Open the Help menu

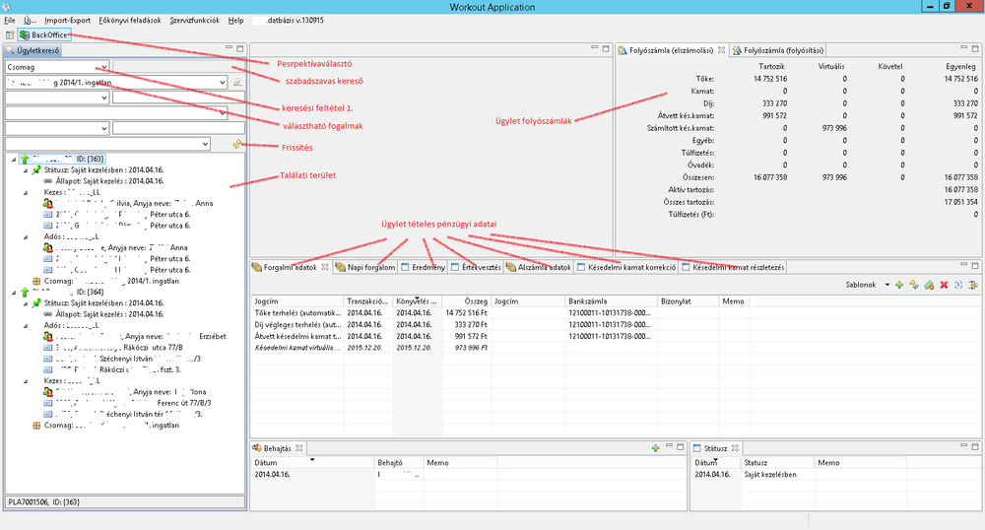(x=235, y=20)
